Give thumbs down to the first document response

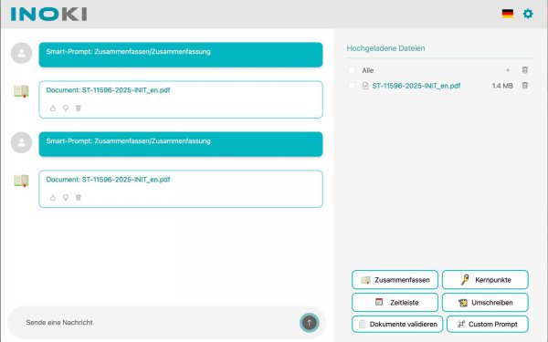coord(66,109)
